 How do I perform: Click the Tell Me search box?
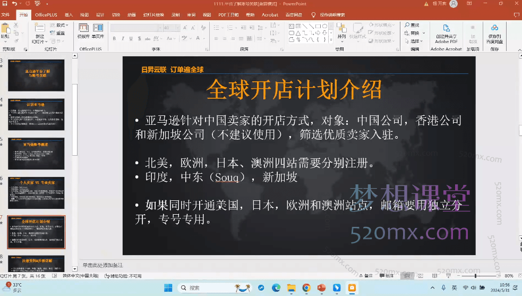point(328,15)
